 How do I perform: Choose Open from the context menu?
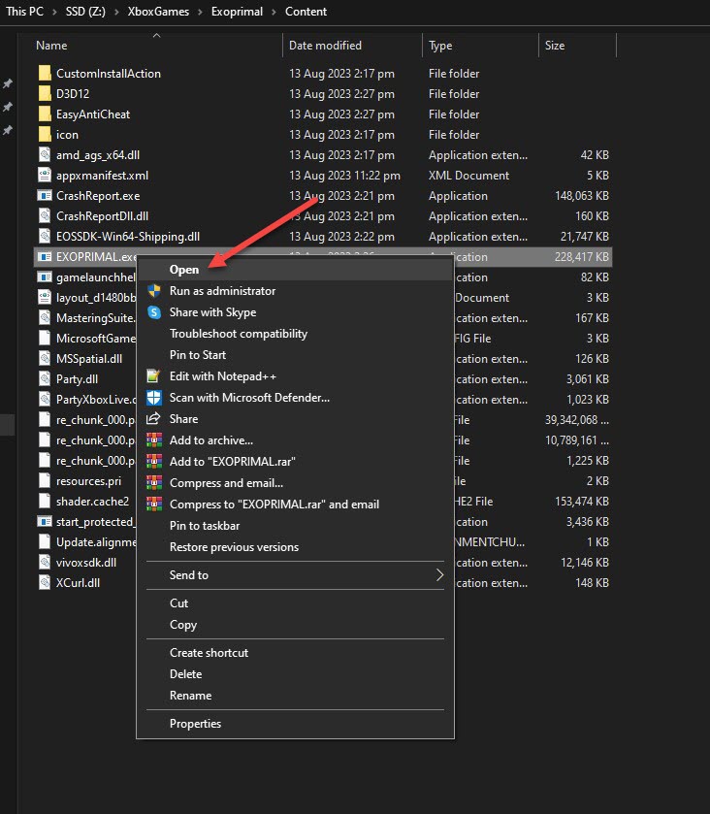[295, 270]
